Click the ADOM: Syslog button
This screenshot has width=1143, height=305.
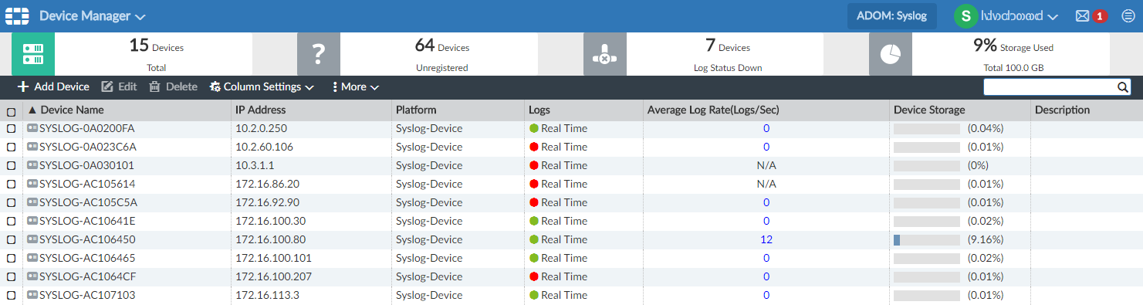[891, 15]
